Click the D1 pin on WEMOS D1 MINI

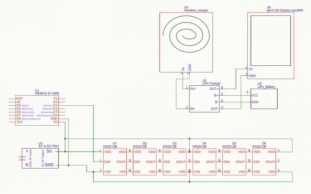(x=55, y=105)
